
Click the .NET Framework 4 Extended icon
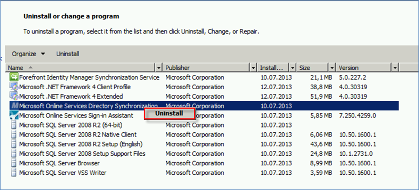pyautogui.click(x=14, y=96)
